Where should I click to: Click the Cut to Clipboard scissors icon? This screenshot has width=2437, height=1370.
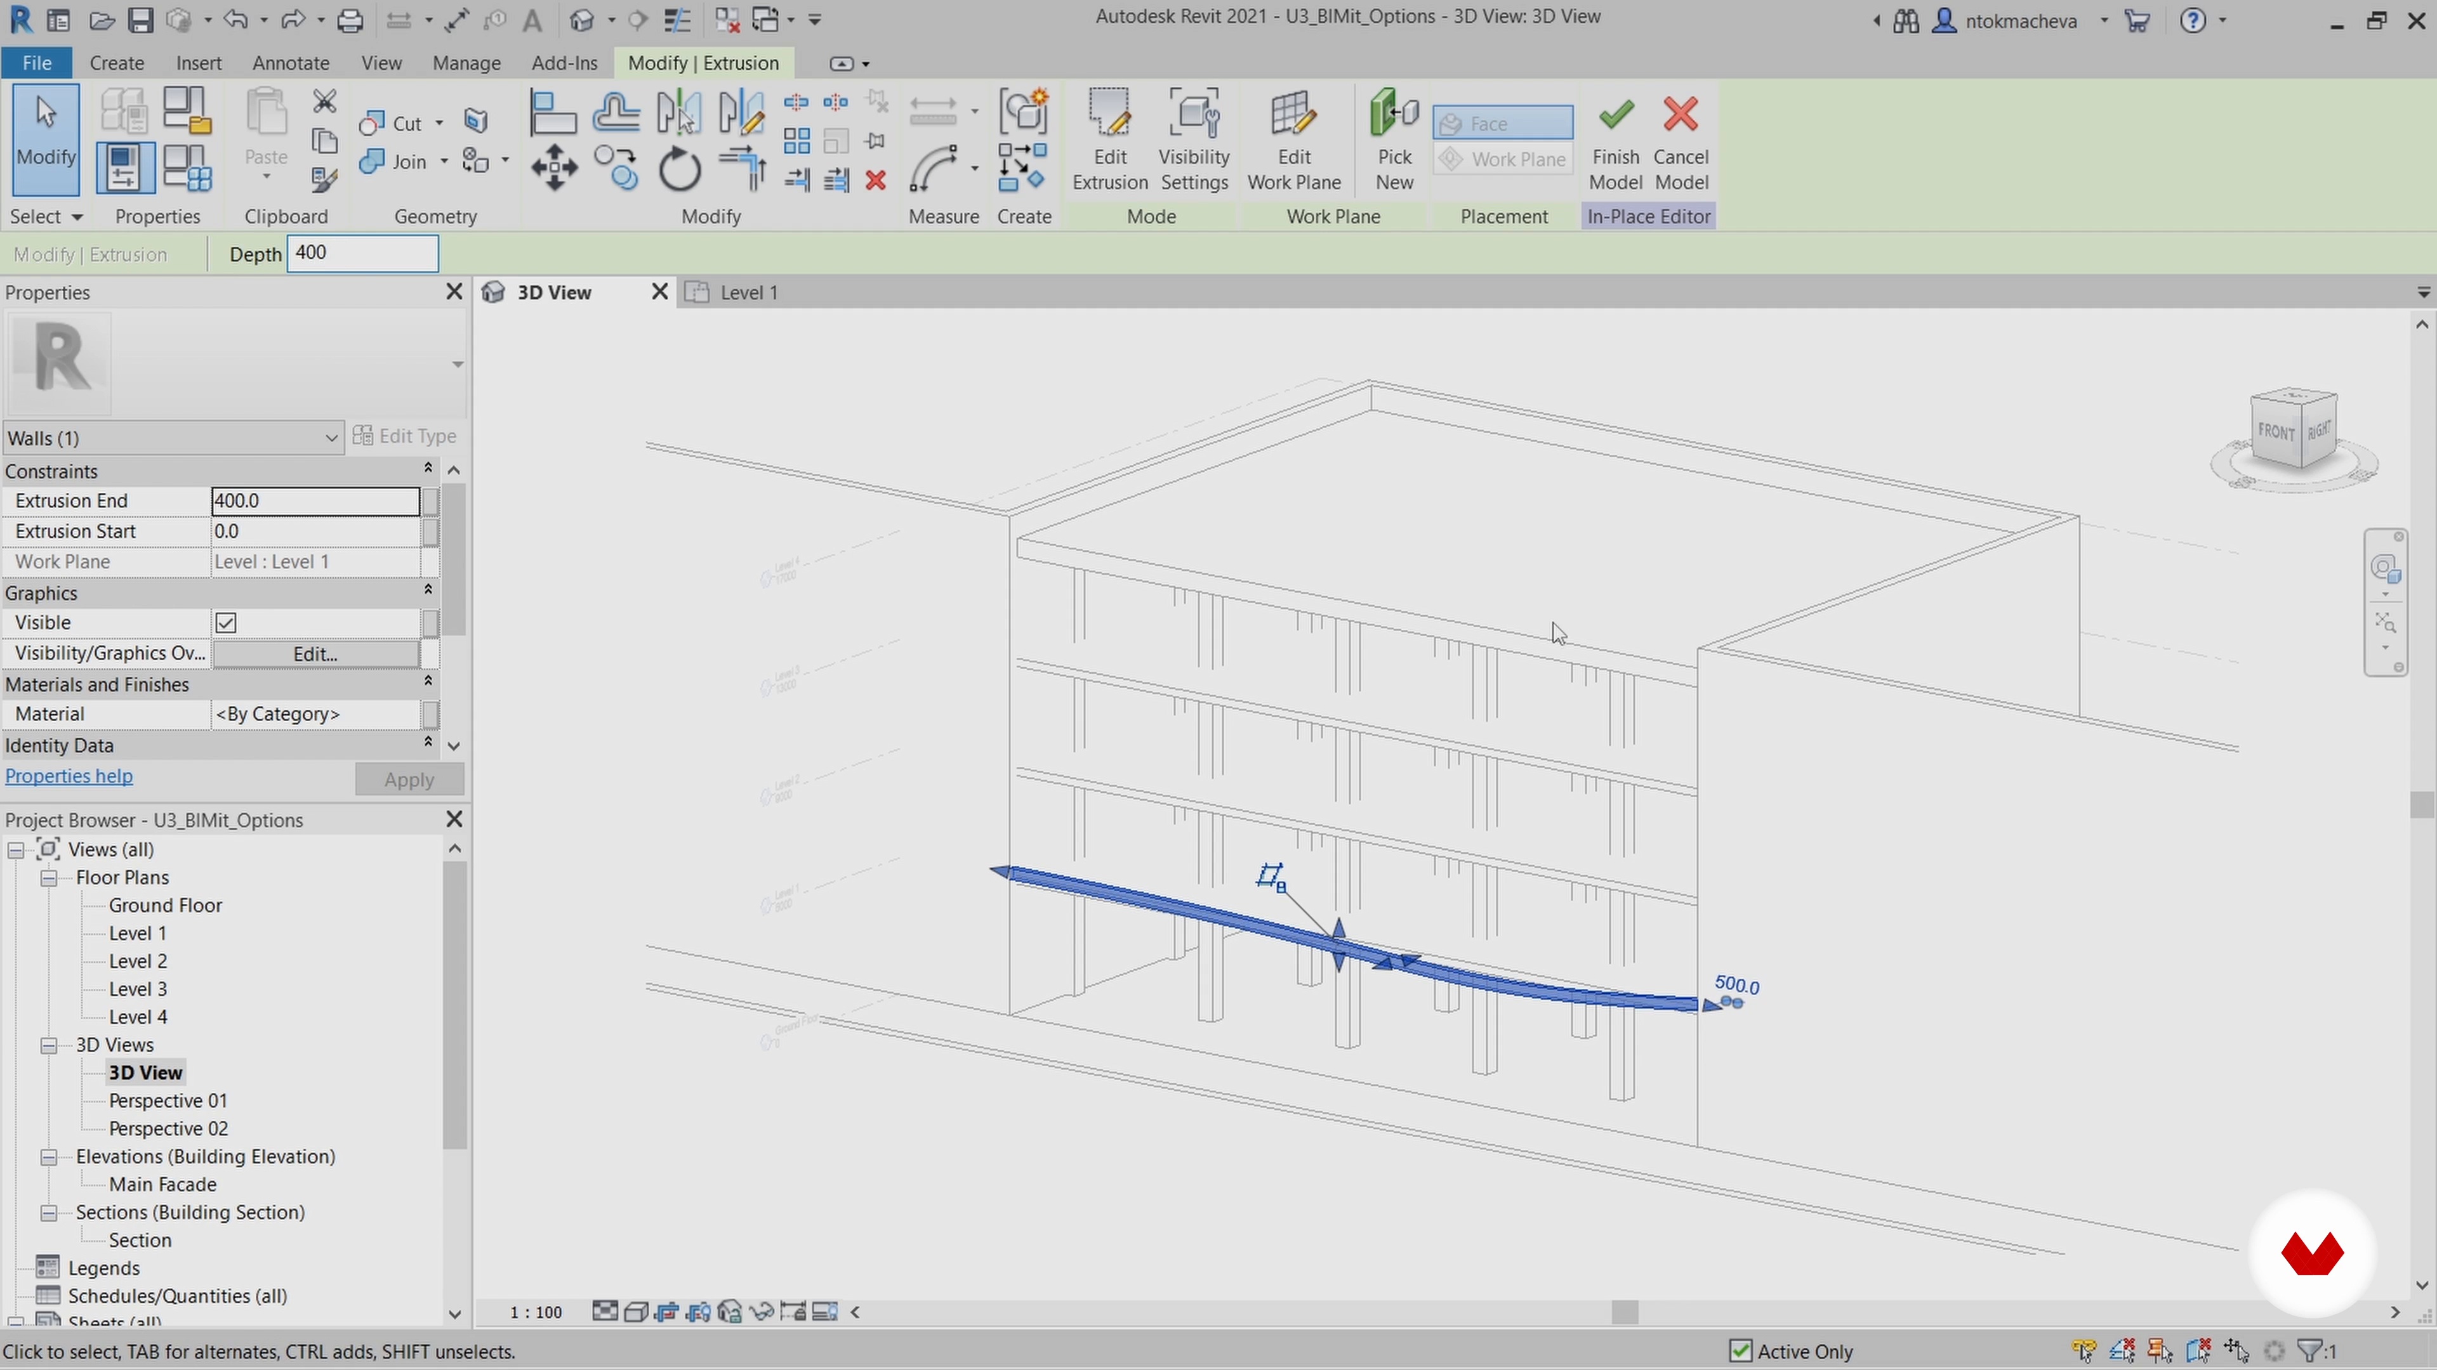[324, 102]
